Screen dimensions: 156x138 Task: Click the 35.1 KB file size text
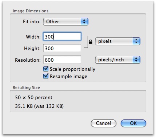tap(24, 106)
